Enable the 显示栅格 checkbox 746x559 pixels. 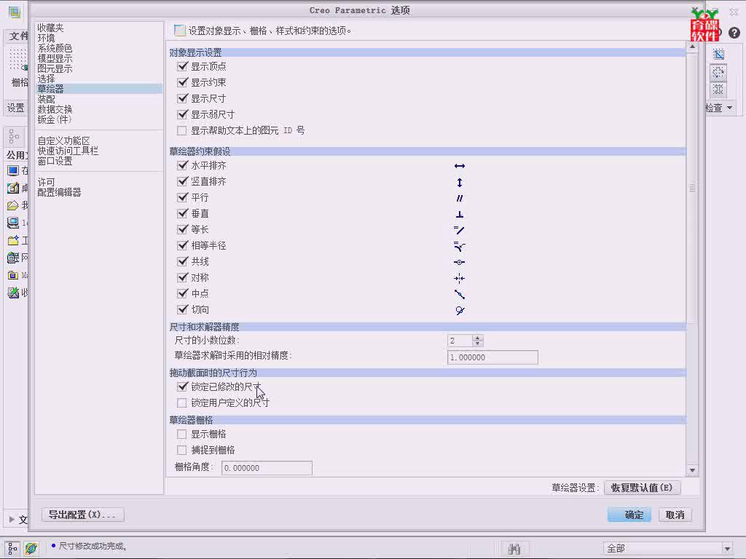point(181,434)
